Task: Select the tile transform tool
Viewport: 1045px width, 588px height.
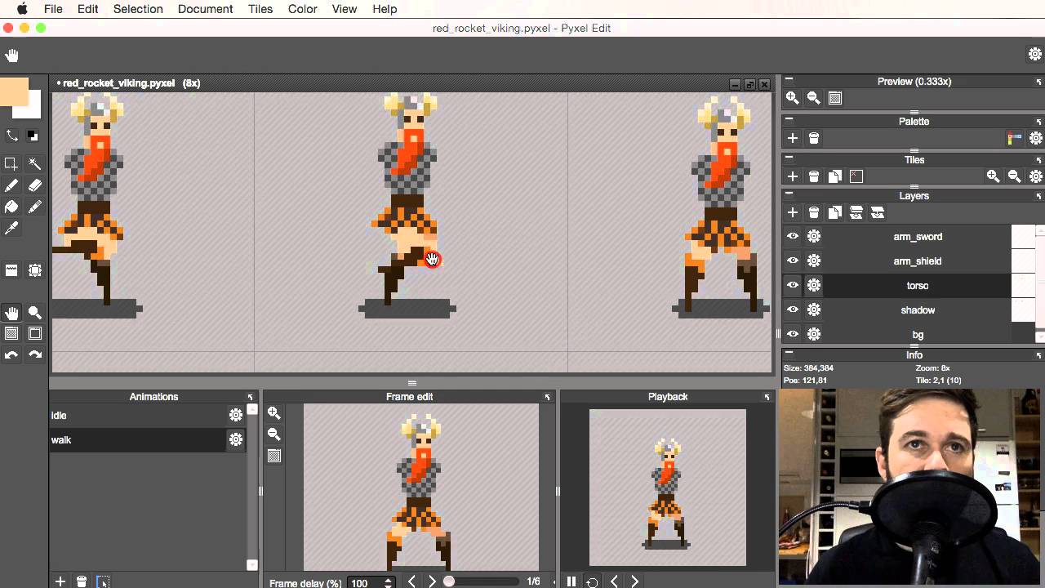Action: pos(35,270)
